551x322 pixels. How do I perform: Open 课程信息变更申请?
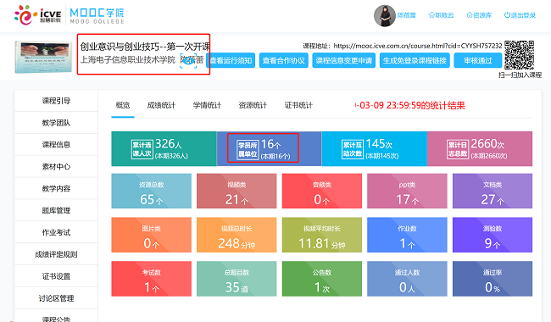pos(343,60)
